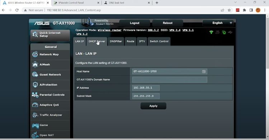Switch to the Switch Control tab
Viewport: 269px width, 140px height.
(159, 41)
